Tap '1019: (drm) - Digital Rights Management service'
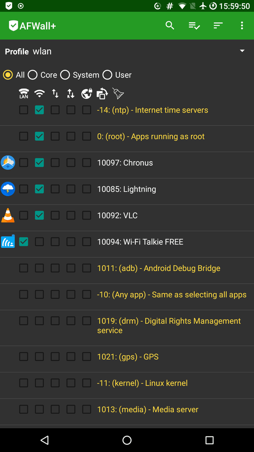This screenshot has width=254, height=452. tap(169, 326)
